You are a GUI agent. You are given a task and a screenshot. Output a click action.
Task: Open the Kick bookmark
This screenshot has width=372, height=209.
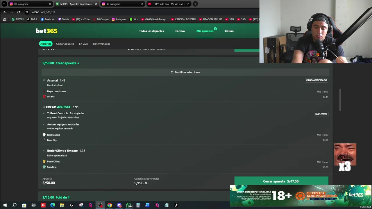134,19
